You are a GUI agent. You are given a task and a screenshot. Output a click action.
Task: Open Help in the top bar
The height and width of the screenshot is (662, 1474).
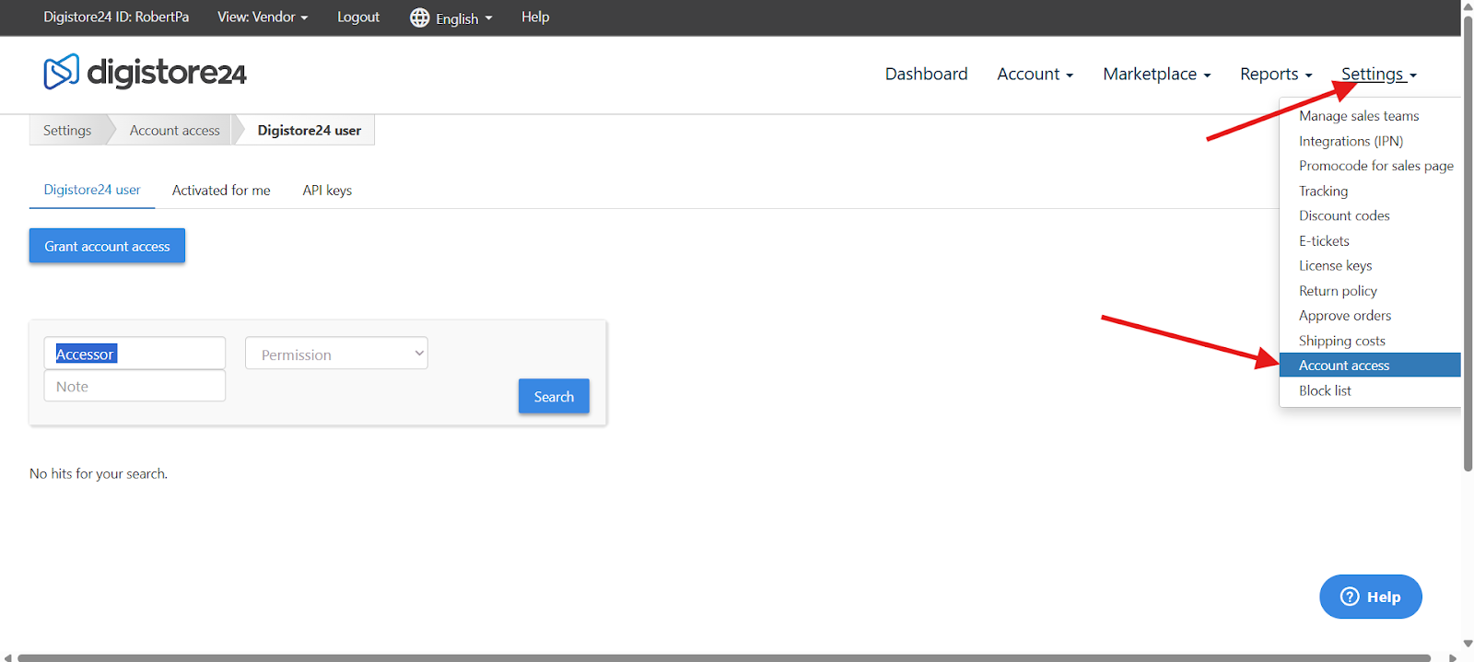coord(535,17)
